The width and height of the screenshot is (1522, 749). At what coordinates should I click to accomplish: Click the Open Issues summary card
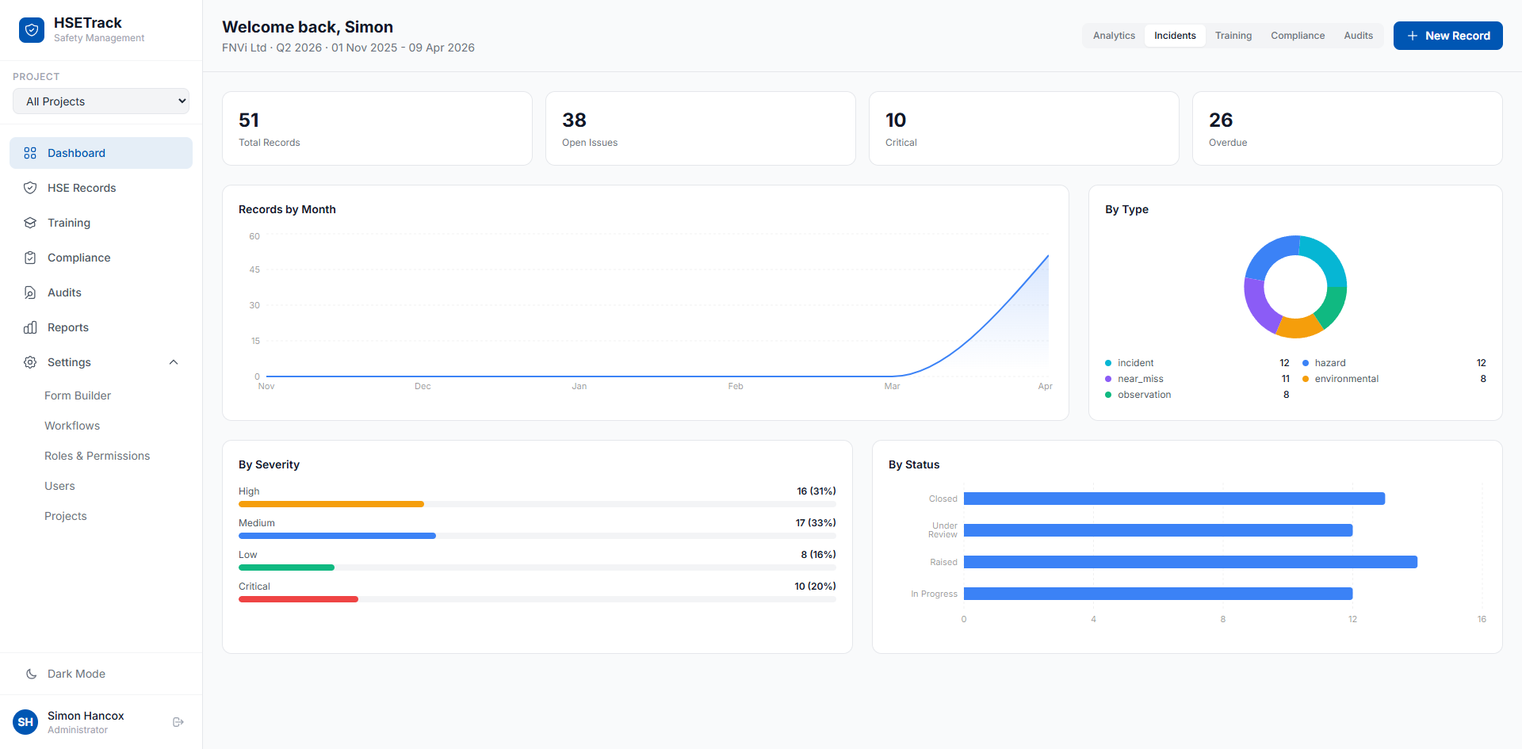[701, 128]
